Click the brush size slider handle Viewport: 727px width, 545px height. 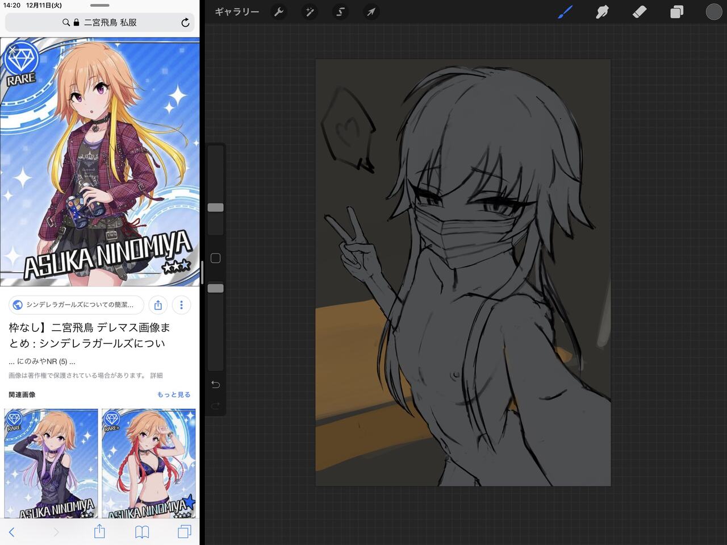click(215, 207)
